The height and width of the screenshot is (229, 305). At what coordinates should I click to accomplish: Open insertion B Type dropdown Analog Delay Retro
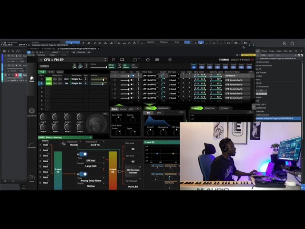click(91, 181)
